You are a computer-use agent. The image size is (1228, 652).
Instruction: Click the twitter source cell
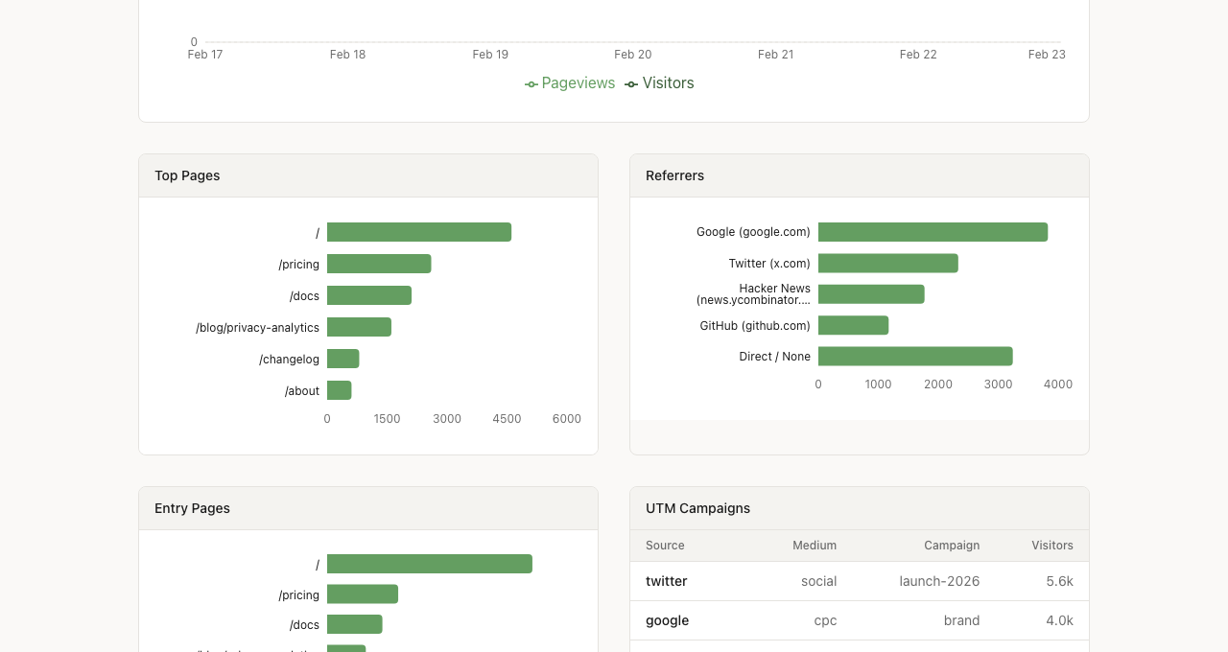pos(667,581)
